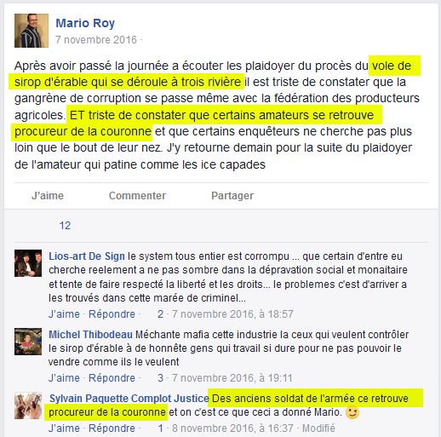
Task: Click Modifié on Sylvain's comment
Action: click(318, 428)
